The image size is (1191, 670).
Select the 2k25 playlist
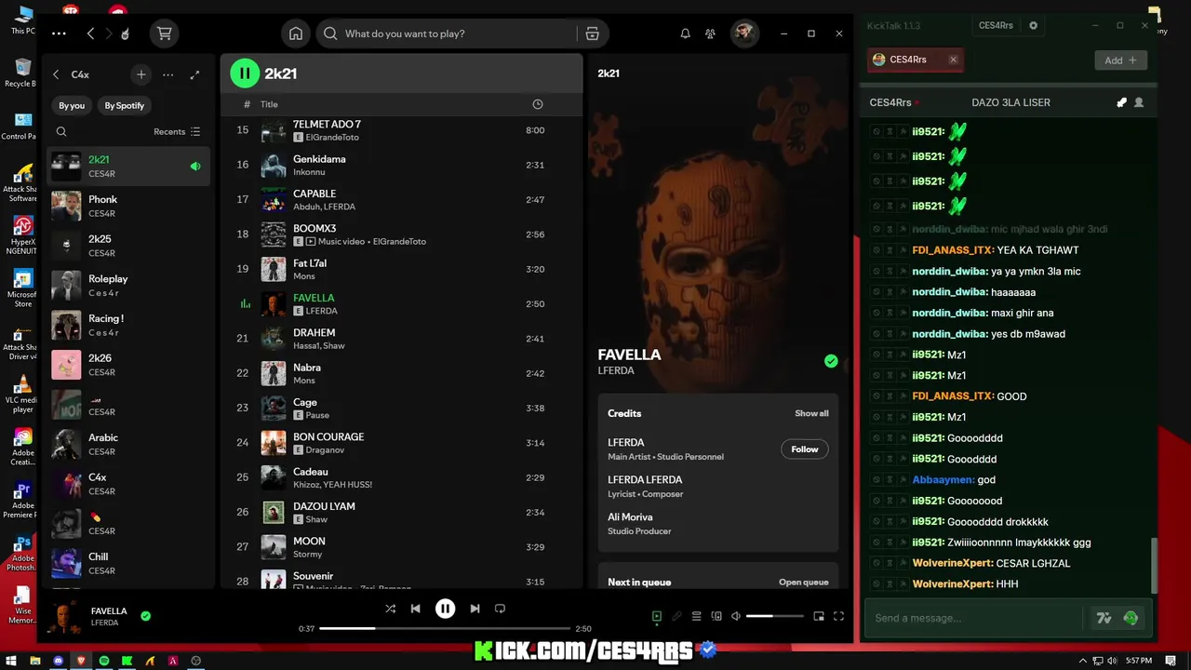[128, 246]
